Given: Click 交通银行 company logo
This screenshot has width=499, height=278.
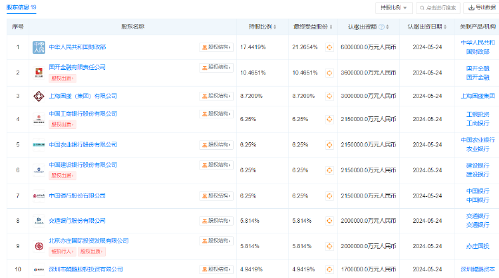Looking at the screenshot, I should (x=39, y=221).
